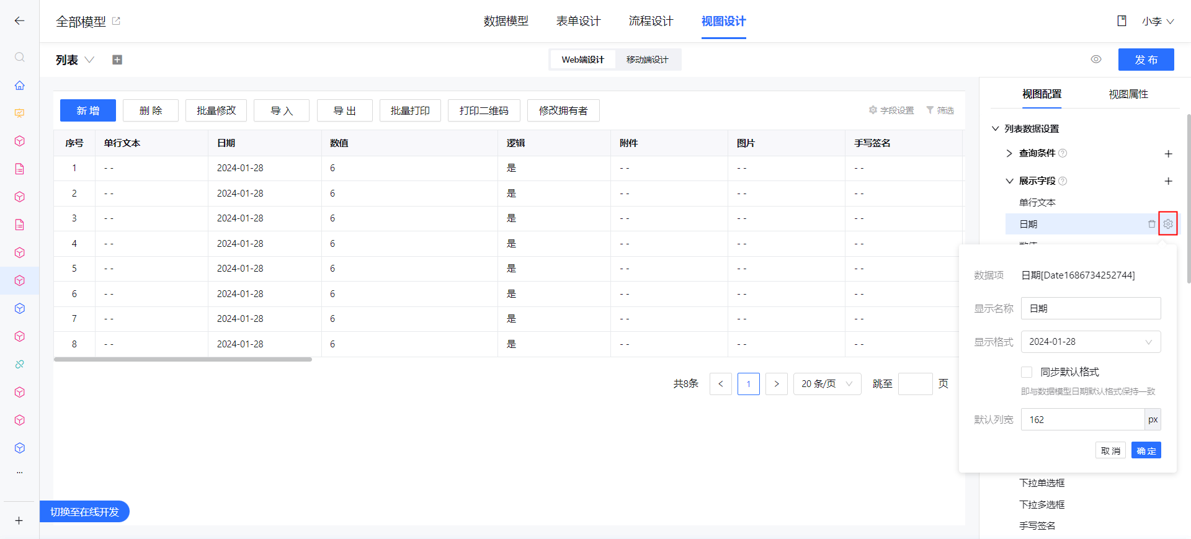Click the 批量修改 button

pos(216,110)
